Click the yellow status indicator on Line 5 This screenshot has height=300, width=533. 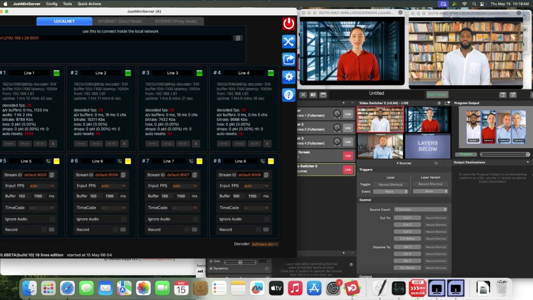click(57, 161)
